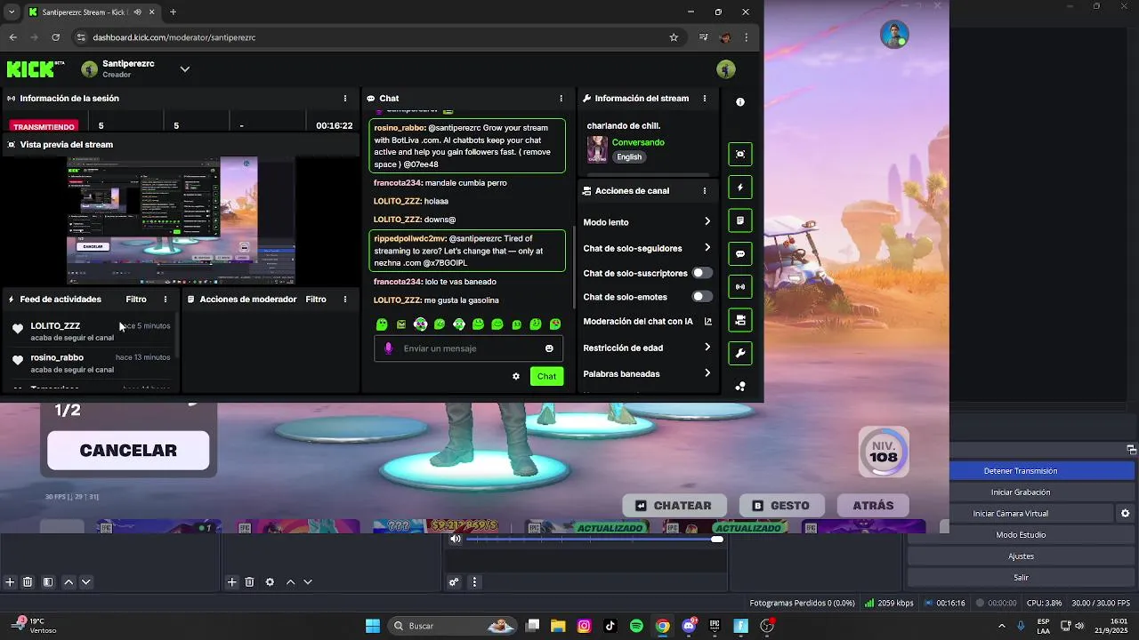
Task: Expand the Santiperezrc creator dropdown
Action: tap(184, 68)
